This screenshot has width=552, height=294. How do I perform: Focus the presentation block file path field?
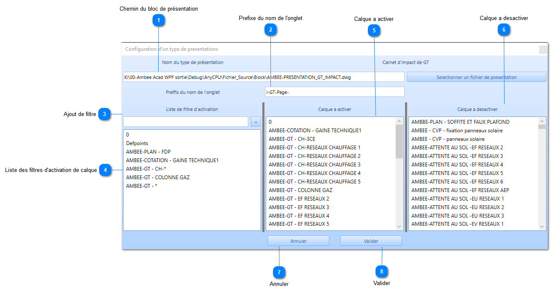[x=264, y=77]
